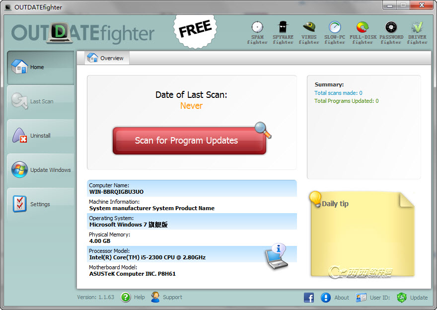
Task: Close the OUTDATEfighter window
Action: tap(422, 5)
